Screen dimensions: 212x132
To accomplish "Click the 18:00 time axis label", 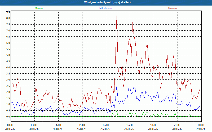I will tap(154, 125).
